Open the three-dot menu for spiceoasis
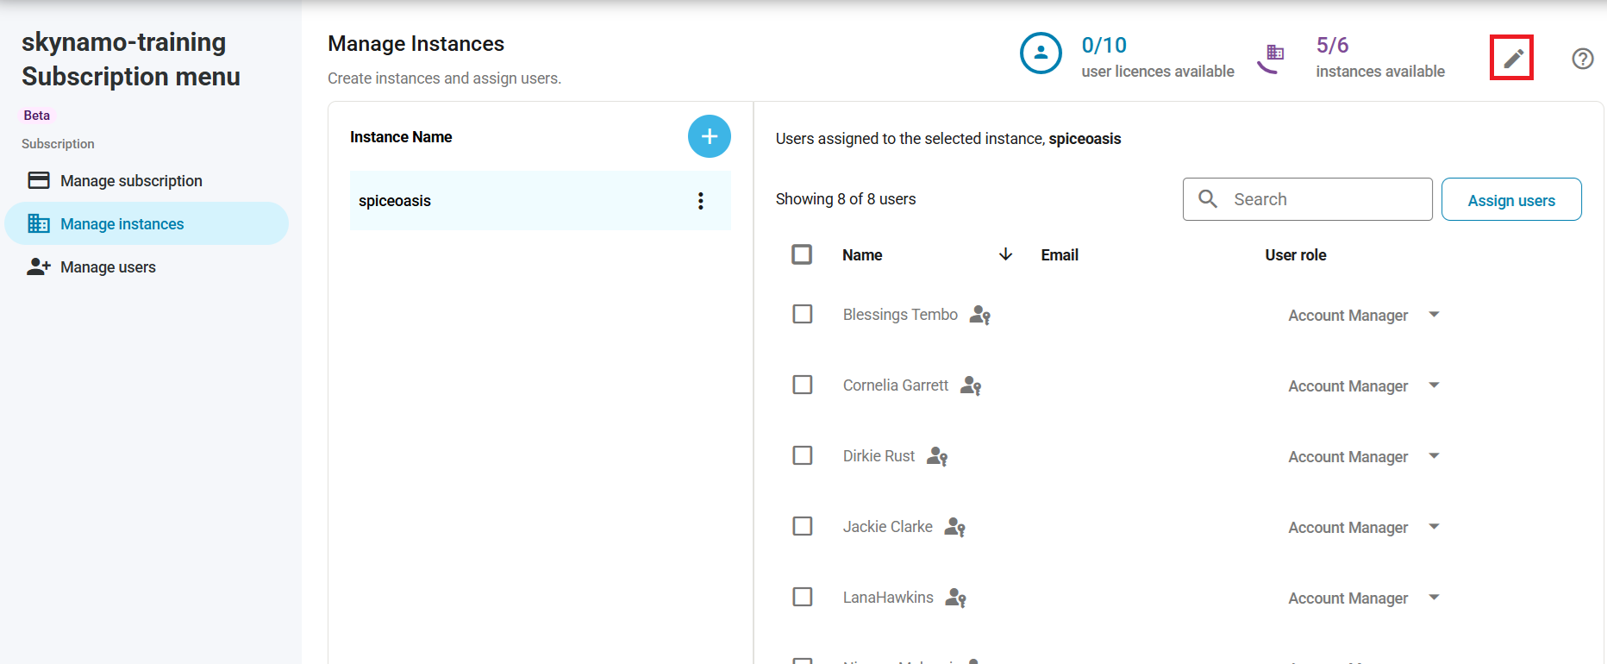The image size is (1607, 664). (700, 201)
